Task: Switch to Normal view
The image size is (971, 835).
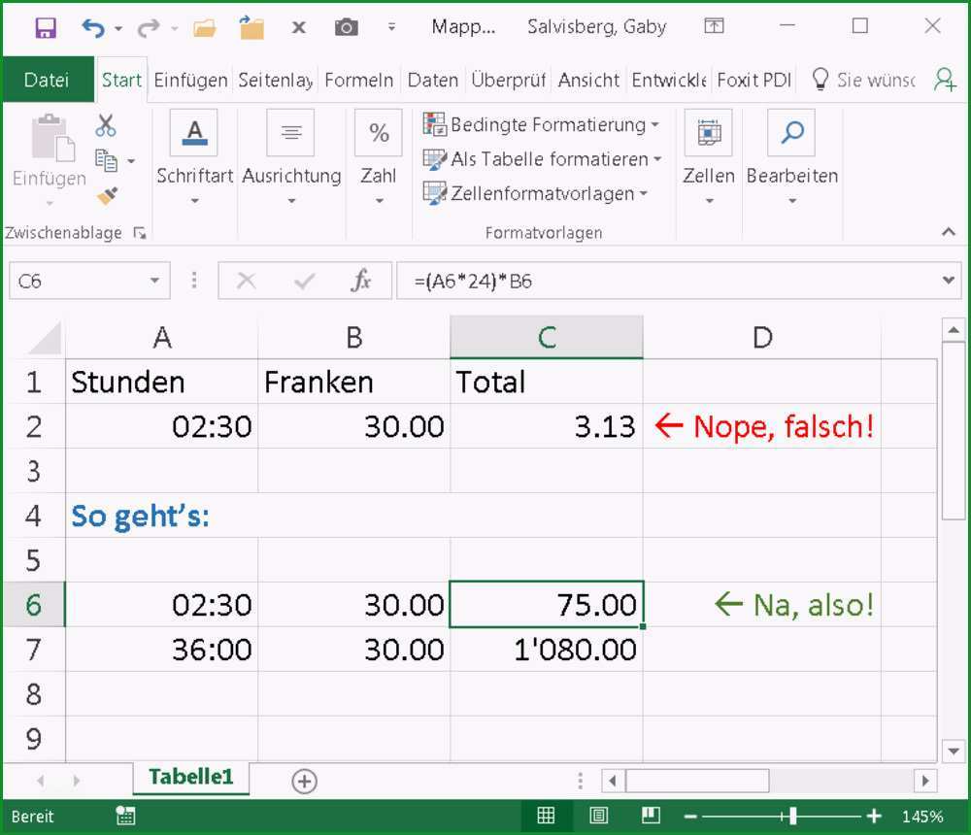Action: [x=546, y=816]
